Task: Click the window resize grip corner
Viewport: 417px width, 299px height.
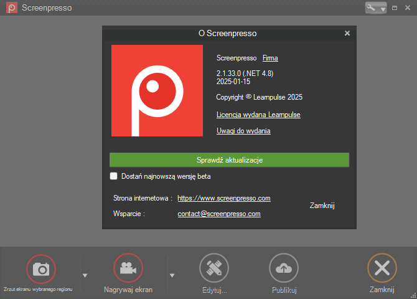Action: click(413, 296)
